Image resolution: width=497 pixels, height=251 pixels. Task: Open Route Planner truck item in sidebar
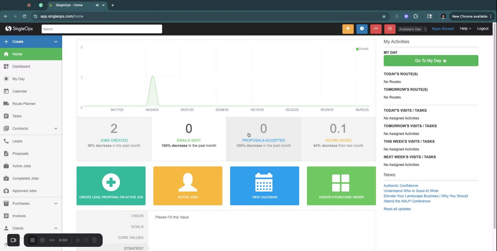[x=31, y=104]
